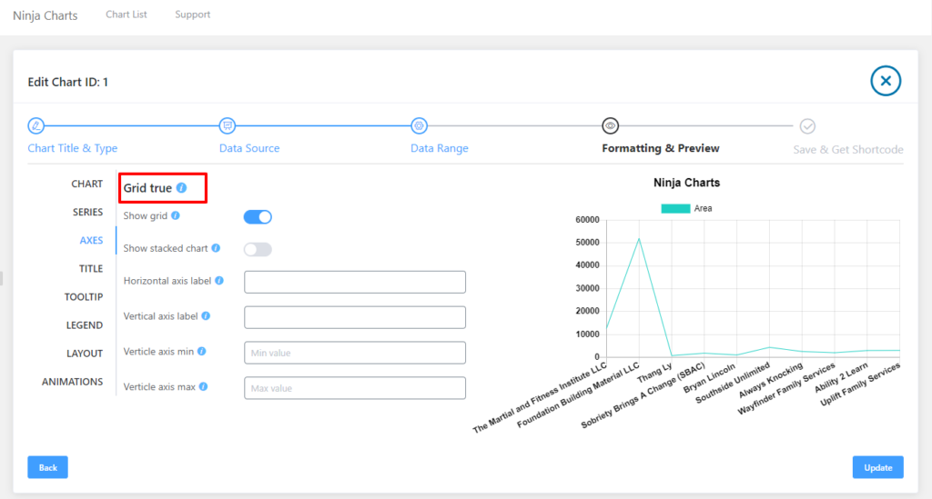Click info icon beside Show stacked chart
Screen dimensions: 932x499
pyautogui.click(x=216, y=247)
